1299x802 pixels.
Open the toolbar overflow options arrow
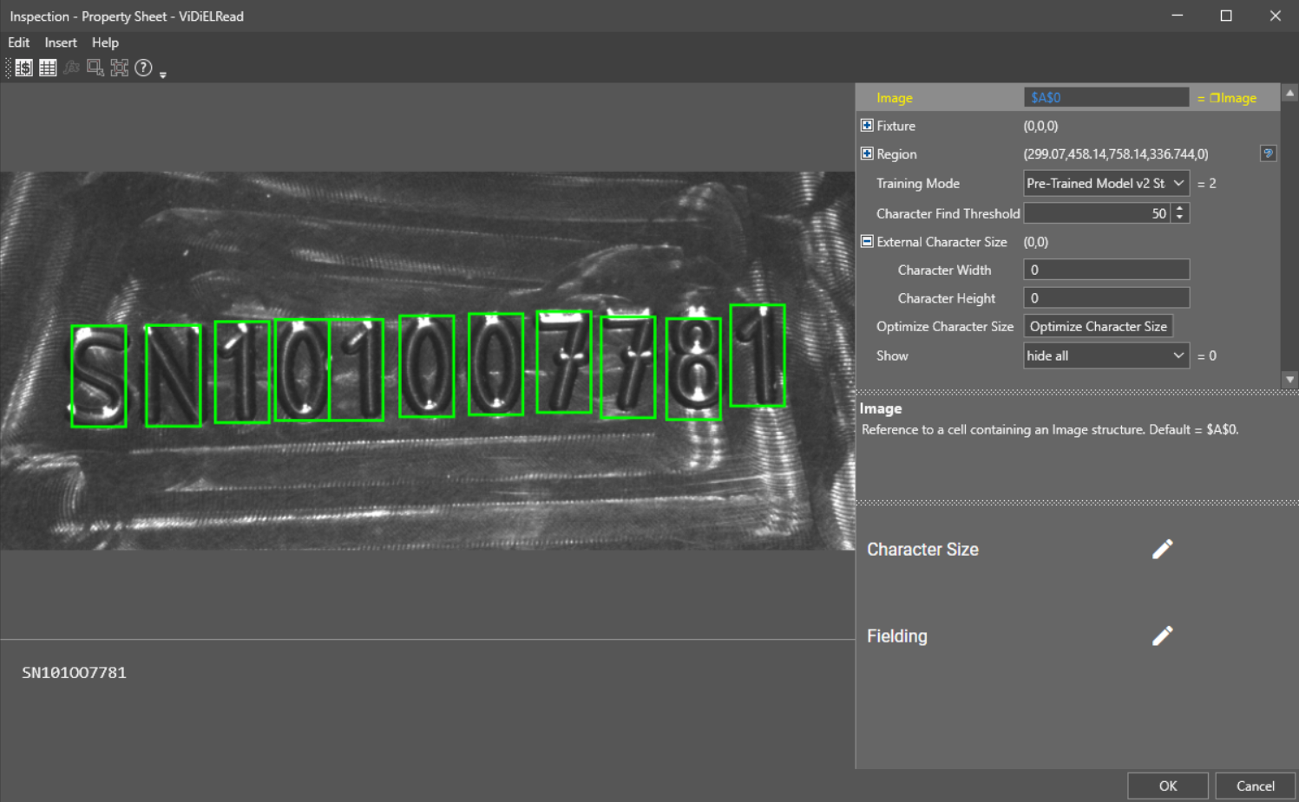[163, 75]
